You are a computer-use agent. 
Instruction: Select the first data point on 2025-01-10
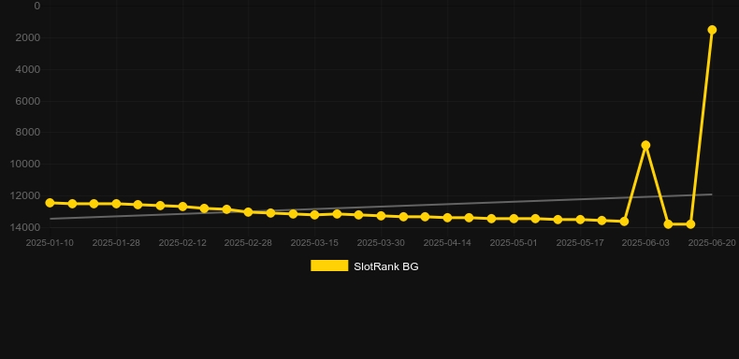pyautogui.click(x=50, y=203)
